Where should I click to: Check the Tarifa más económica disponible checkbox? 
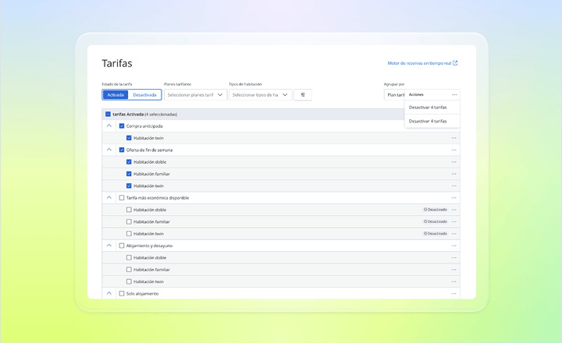[122, 198]
